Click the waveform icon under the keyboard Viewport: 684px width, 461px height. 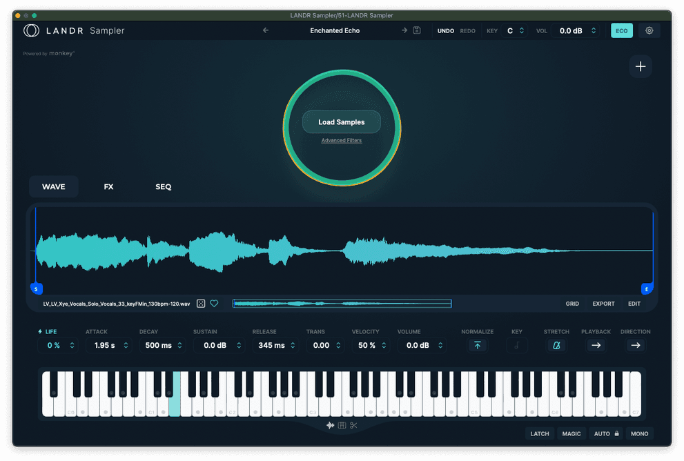pyautogui.click(x=330, y=425)
